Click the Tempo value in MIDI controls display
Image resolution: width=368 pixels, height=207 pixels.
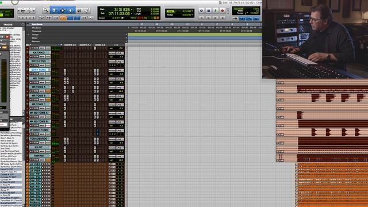point(254,13)
